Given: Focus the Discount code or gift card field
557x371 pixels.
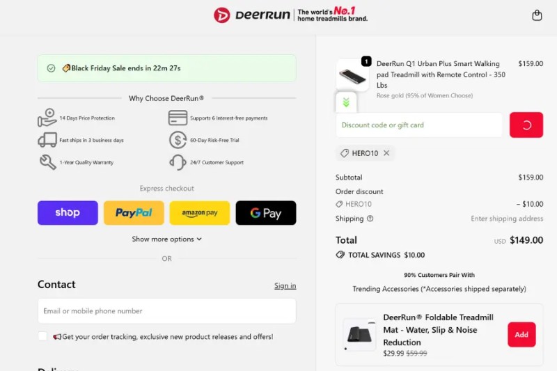Looking at the screenshot, I should pos(419,125).
